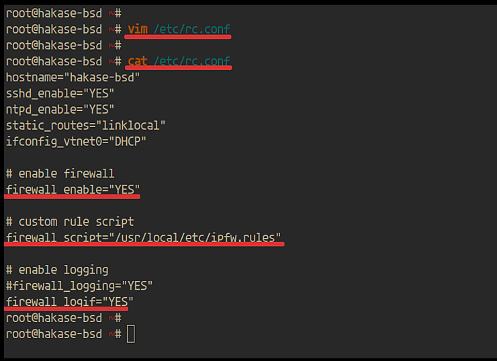
Task: Click the /etc/rc.conf path after vim
Action: click(191, 29)
